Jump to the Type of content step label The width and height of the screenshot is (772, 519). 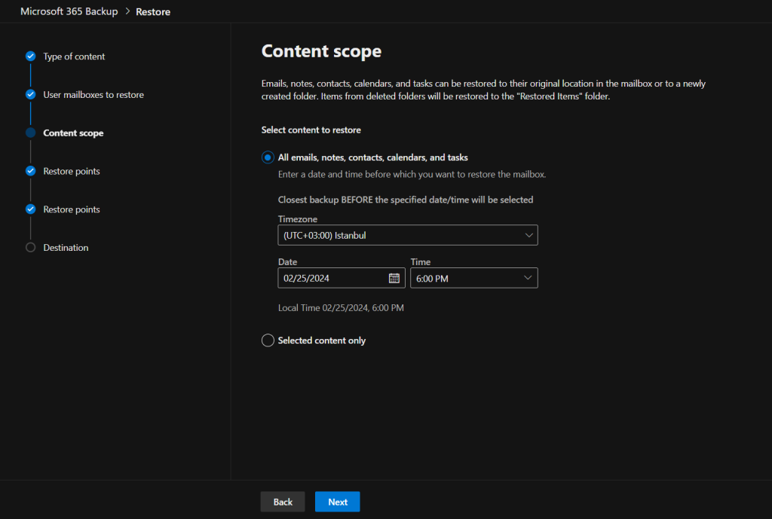74,56
